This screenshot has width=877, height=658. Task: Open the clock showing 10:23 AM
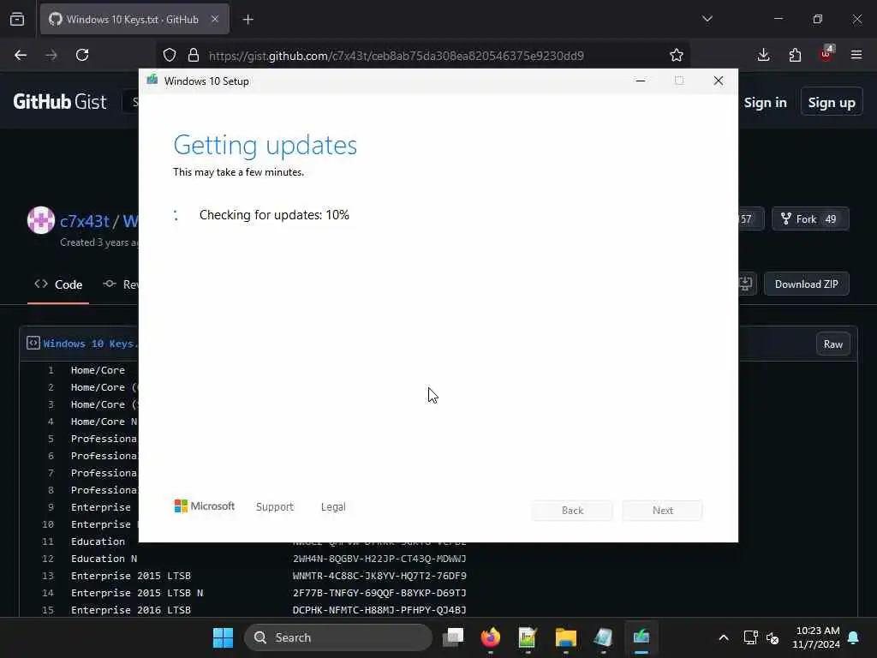click(x=816, y=637)
